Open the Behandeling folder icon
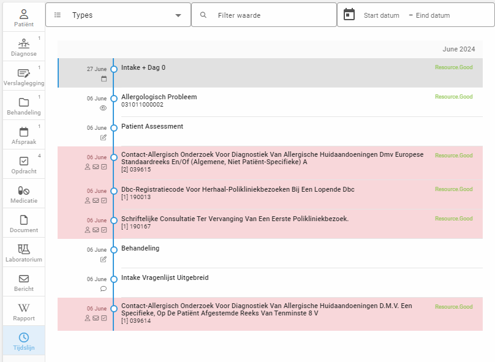Viewport: 495px width, 362px height. (x=23, y=105)
